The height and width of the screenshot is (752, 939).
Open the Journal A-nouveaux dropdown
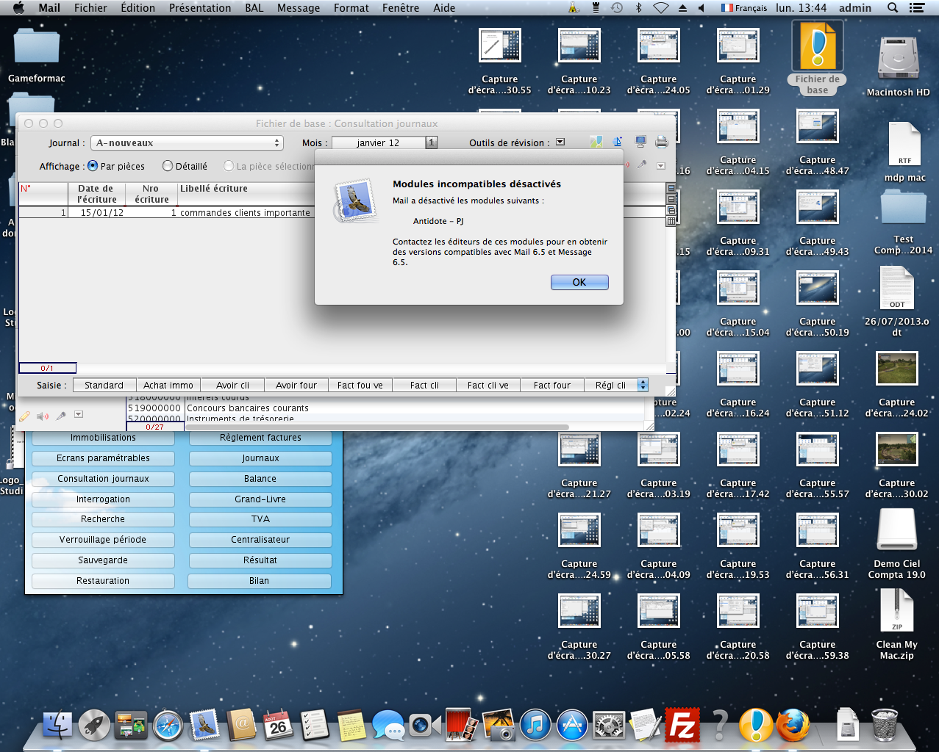tap(187, 143)
